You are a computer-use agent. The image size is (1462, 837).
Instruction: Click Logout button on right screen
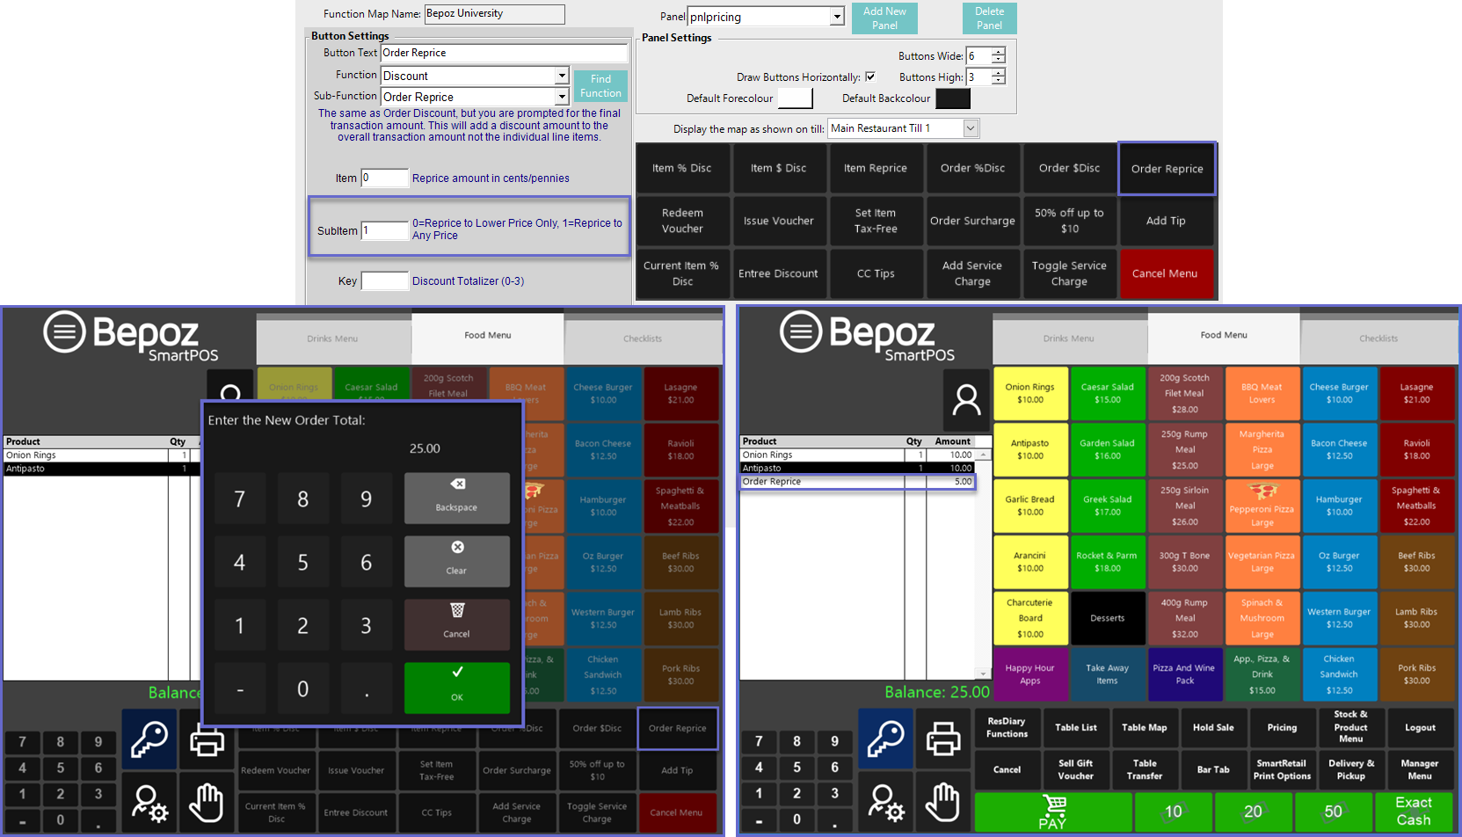pyautogui.click(x=1419, y=727)
